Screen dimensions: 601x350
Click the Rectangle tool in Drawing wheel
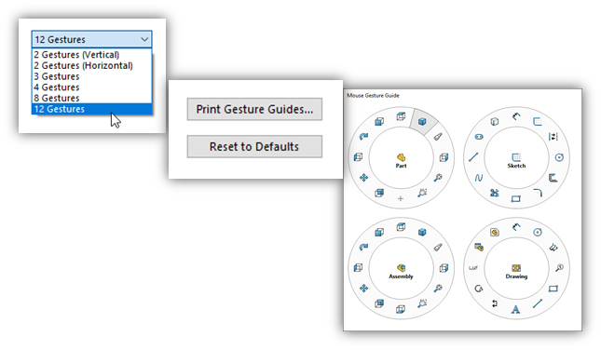[553, 289]
